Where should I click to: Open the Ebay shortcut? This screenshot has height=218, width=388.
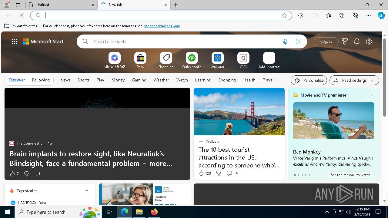[140, 60]
